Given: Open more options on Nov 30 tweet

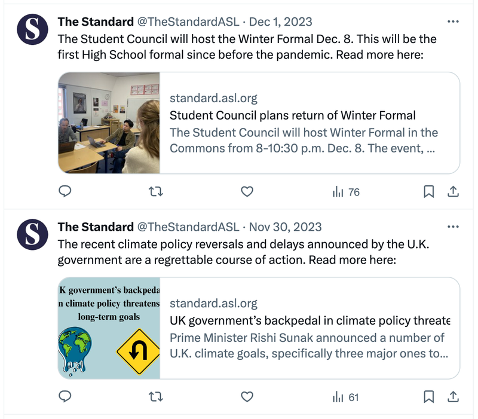Looking at the screenshot, I should click(x=453, y=227).
